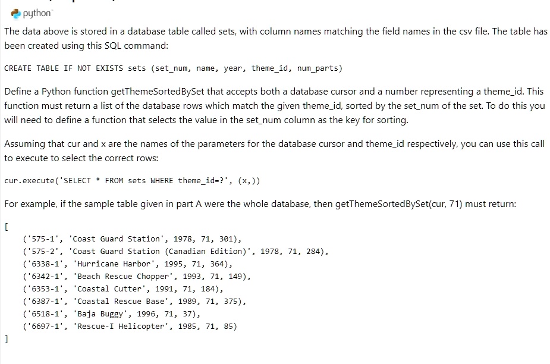Image resolution: width=550 pixels, height=364 pixels.
Task: Click the Rescue-I Helicopter row
Action: tap(130, 327)
